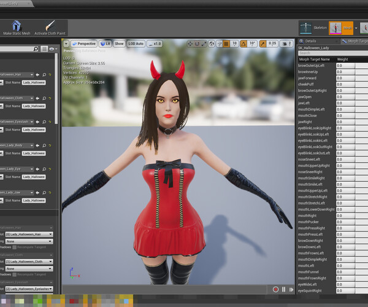Viewport: 368px width, 307px height.
Task: Toggle grid snapping on or off
Action: pyautogui.click(x=226, y=44)
